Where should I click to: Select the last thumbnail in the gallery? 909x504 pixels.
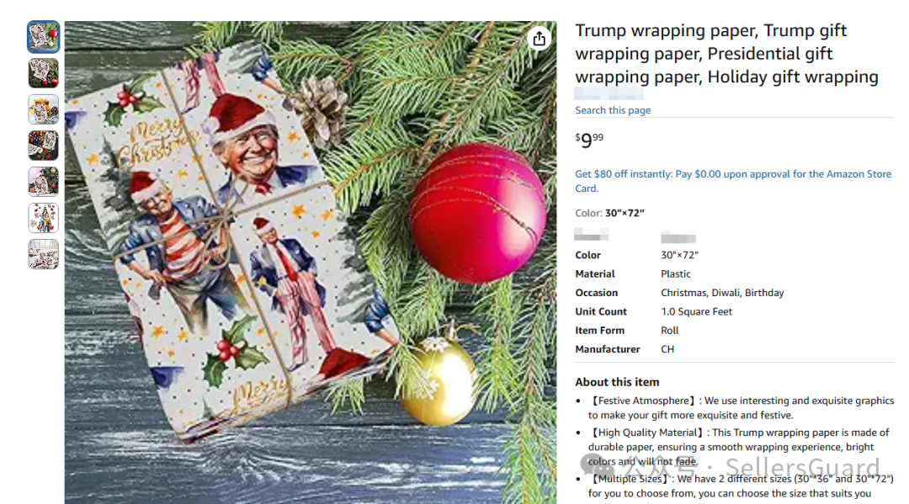(x=44, y=254)
